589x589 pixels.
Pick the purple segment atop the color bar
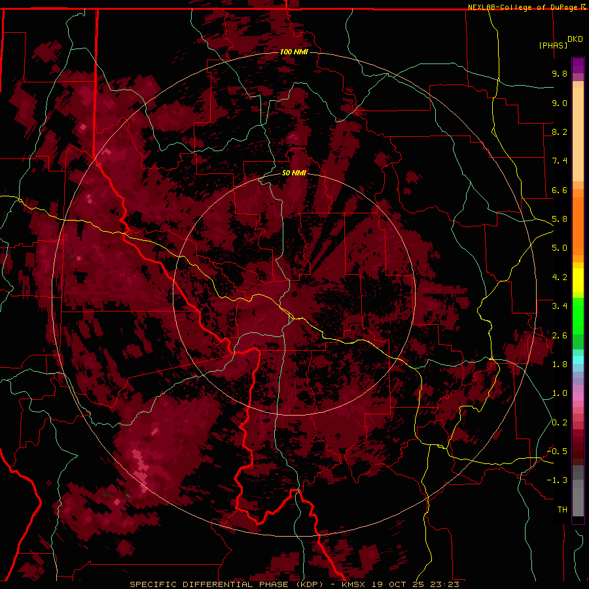tap(578, 65)
